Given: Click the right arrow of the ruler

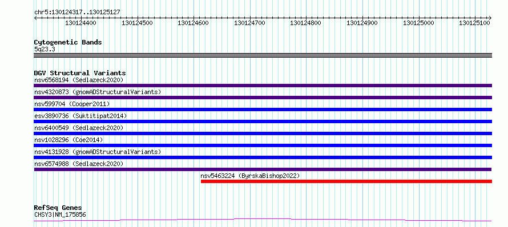Looking at the screenshot, I should pos(490,18).
